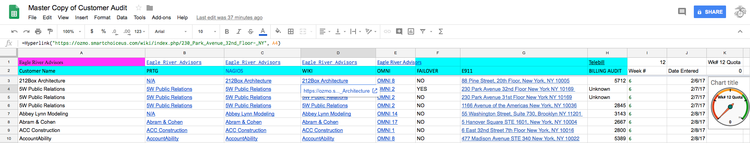Click the filter funnel icon
The image size is (750, 143).
423,31
